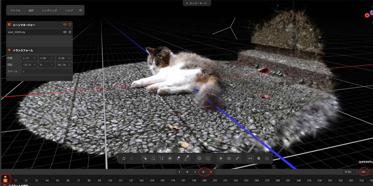Open the 30 fps frame rate dropdown

[348, 172]
